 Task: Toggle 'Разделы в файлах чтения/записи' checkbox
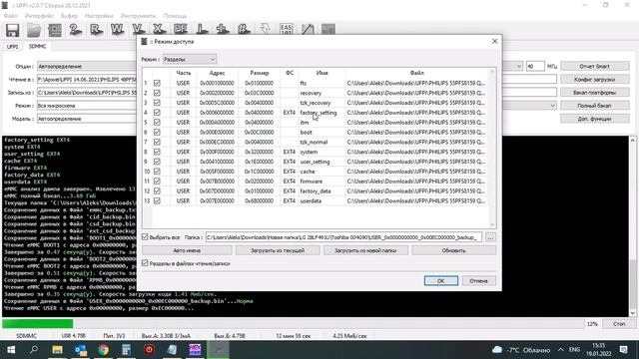[145, 263]
